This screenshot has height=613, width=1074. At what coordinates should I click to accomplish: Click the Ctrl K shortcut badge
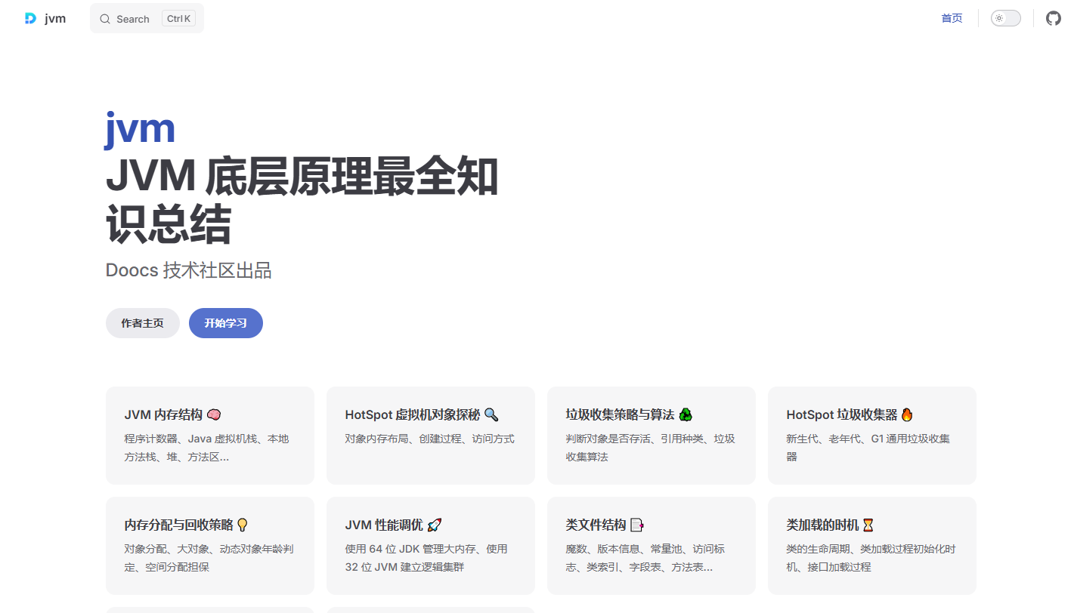click(x=178, y=19)
